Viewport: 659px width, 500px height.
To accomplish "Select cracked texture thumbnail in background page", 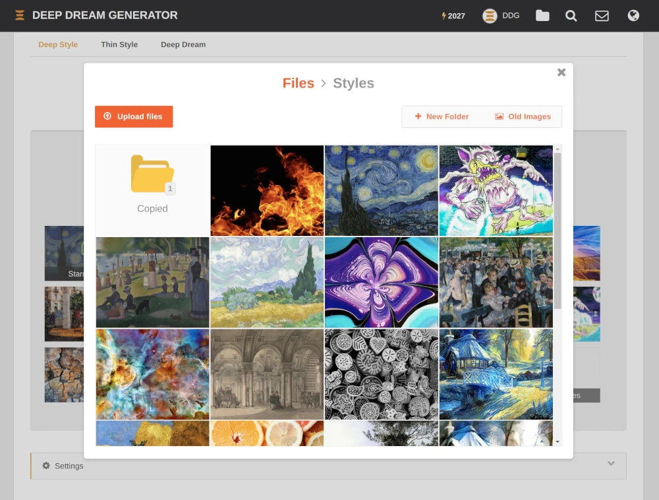I will 64,375.
